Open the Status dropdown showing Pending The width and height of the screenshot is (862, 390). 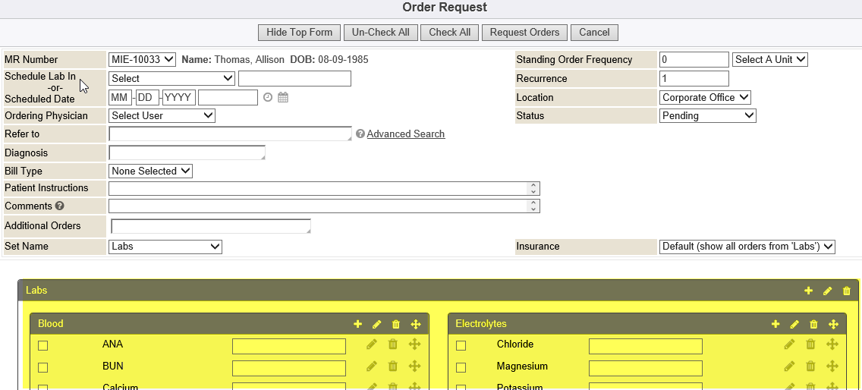coord(707,116)
